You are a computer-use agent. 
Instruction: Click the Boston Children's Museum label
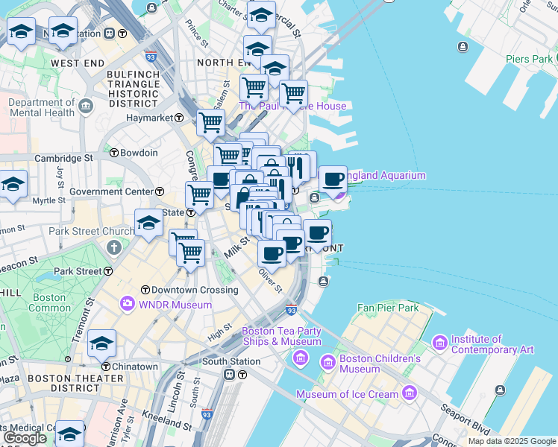point(380,364)
